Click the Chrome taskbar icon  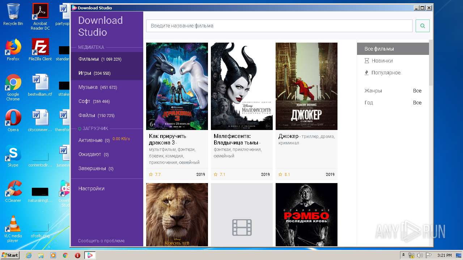(65, 255)
